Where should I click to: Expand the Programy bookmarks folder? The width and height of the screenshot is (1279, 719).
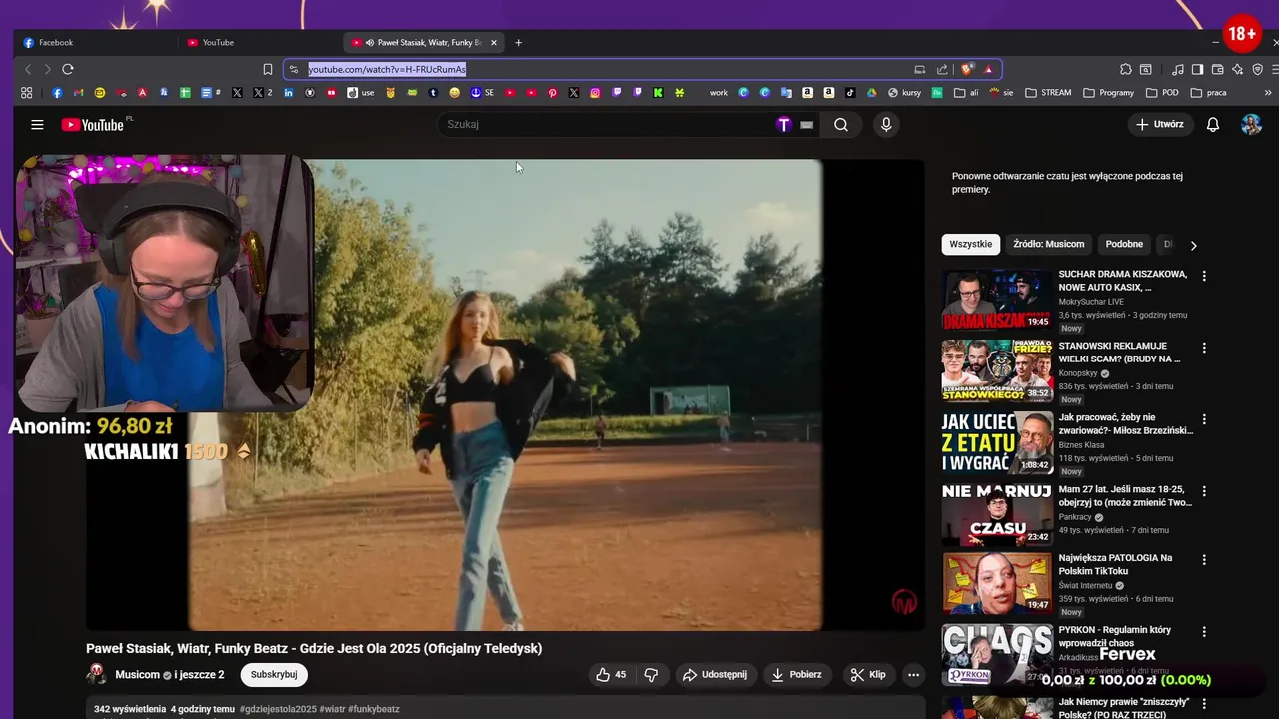(x=1108, y=93)
